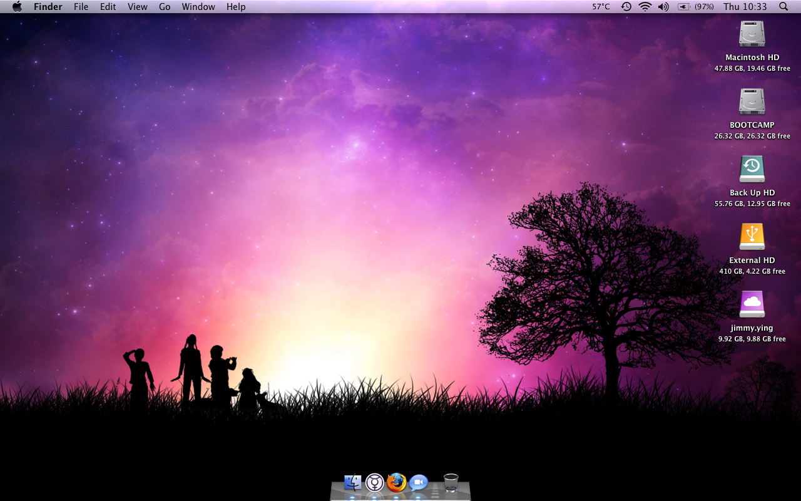The height and width of the screenshot is (501, 801).
Task: Open the Window menu
Action: pos(198,7)
